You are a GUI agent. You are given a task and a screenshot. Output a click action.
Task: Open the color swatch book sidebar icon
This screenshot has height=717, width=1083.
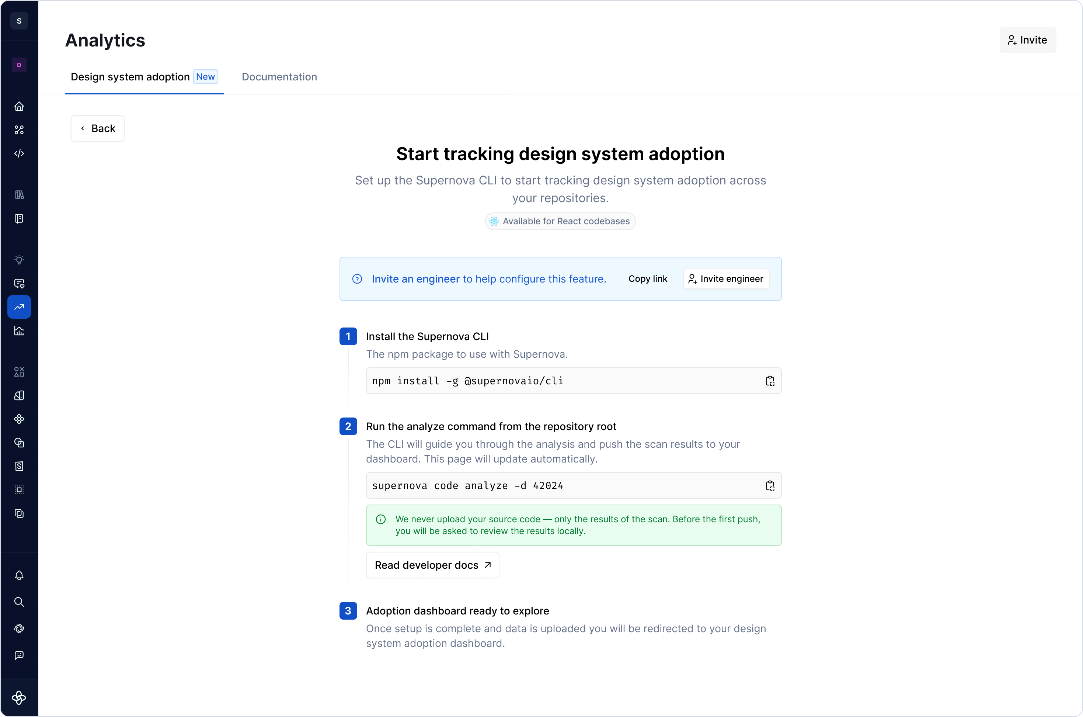pyautogui.click(x=19, y=395)
